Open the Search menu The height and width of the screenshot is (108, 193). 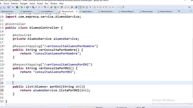(32, 3)
